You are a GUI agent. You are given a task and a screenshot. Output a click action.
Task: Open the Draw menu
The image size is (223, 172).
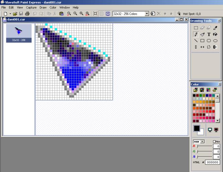tap(43, 7)
